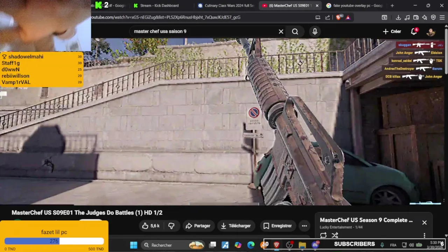Image resolution: width=448 pixels, height=252 pixels.
Task: Open MasterChef US Season 9 Complete playlist title
Action: click(x=366, y=220)
